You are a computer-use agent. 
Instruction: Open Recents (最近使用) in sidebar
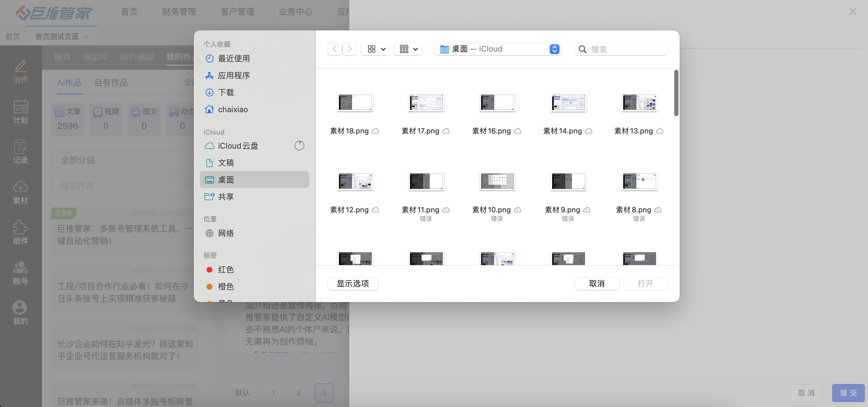pyautogui.click(x=234, y=59)
